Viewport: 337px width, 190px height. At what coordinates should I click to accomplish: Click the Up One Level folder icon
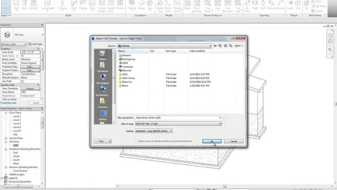tap(220, 46)
